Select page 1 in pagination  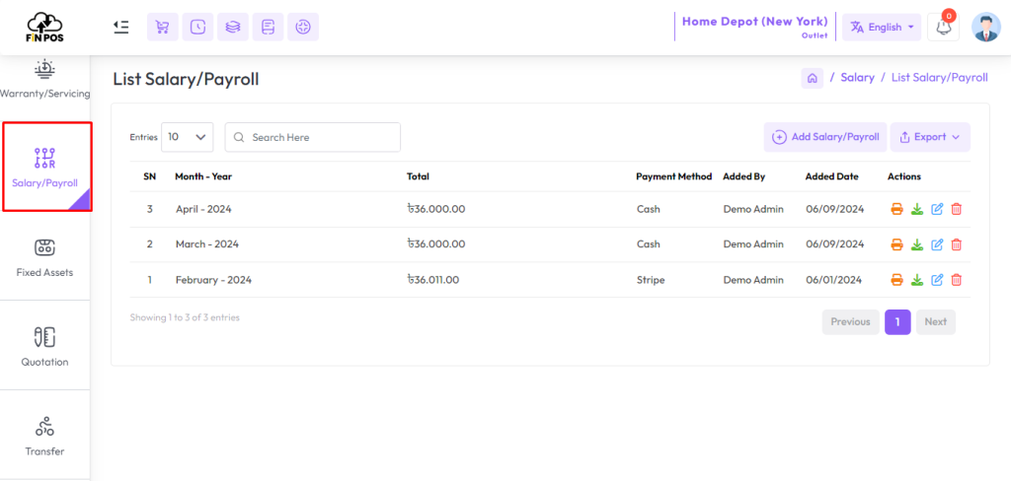pyautogui.click(x=897, y=322)
